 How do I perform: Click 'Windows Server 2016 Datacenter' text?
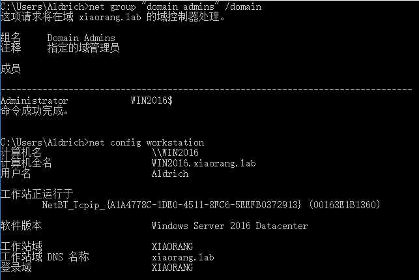(229, 226)
